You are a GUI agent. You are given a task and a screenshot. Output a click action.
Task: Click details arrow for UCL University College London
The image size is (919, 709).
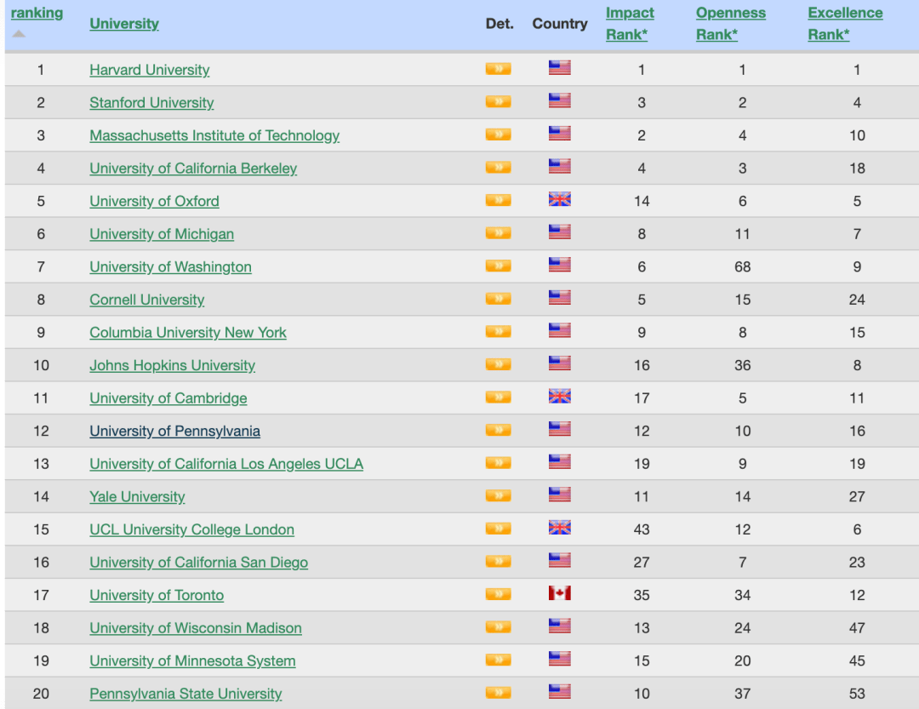point(498,529)
